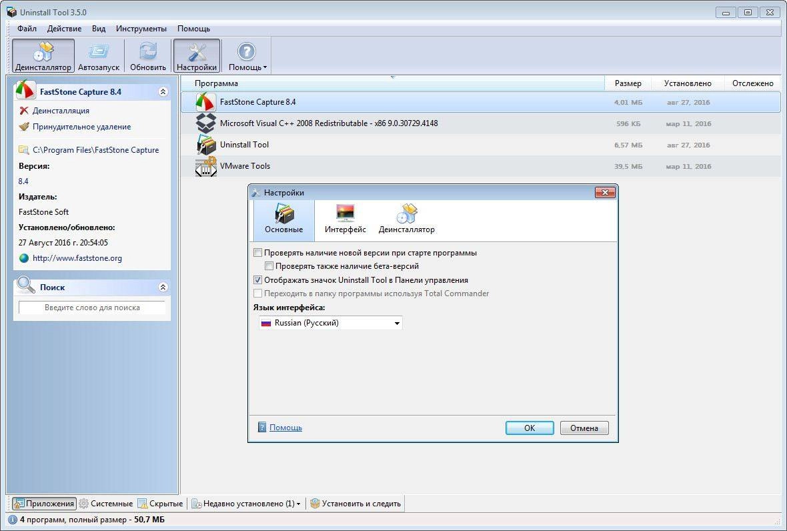Image resolution: width=787 pixels, height=531 pixels.
Task: Click into the search word input field
Action: (92, 308)
